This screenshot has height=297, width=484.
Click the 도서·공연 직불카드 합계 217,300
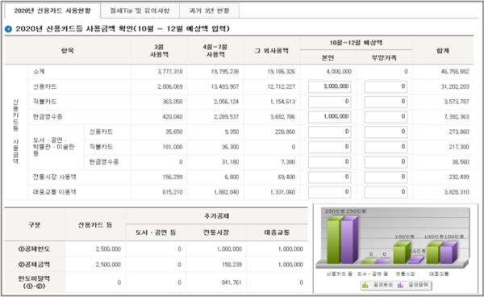[459, 147]
